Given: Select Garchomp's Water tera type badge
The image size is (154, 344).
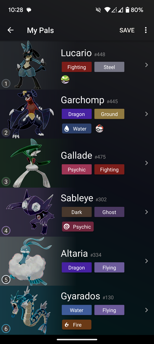Looking at the screenshot, I should (x=77, y=129).
